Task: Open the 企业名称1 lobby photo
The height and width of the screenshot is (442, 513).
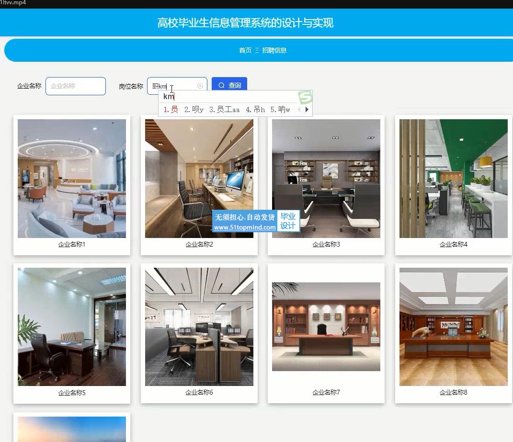Action: tap(72, 178)
